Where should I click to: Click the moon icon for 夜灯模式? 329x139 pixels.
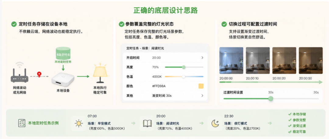click(215, 123)
